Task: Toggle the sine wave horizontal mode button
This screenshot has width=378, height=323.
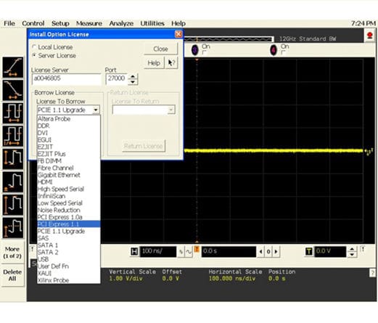Action: click(189, 252)
